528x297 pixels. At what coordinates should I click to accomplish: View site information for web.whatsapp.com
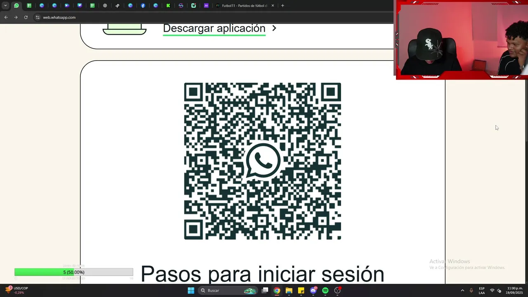point(38,17)
